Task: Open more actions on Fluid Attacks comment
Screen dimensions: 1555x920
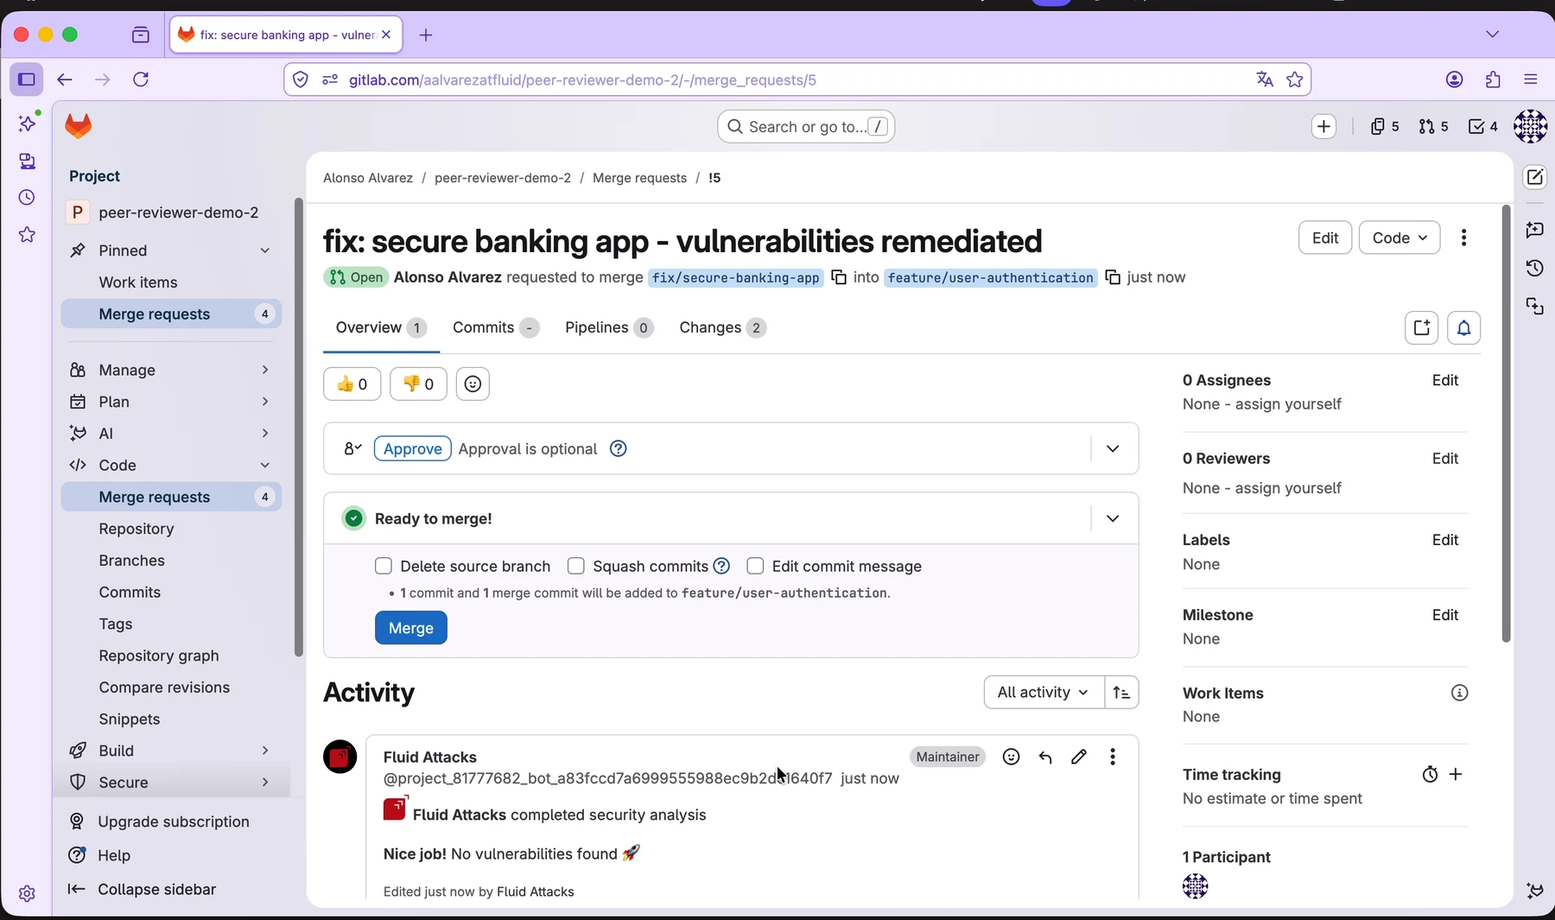Action: point(1113,757)
